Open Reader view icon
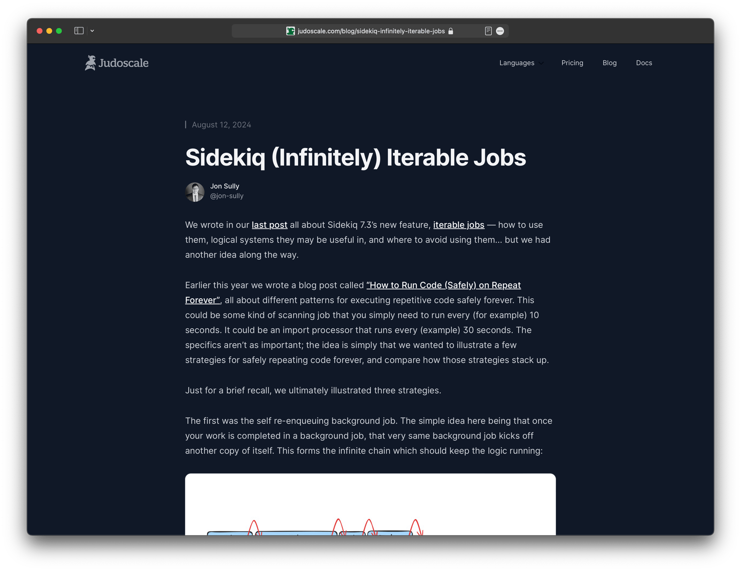This screenshot has width=741, height=571. click(x=488, y=31)
